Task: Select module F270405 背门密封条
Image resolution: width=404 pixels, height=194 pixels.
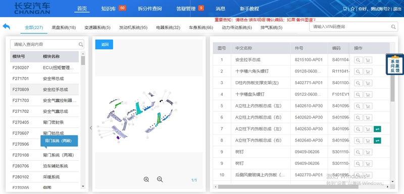Action: click(x=44, y=122)
